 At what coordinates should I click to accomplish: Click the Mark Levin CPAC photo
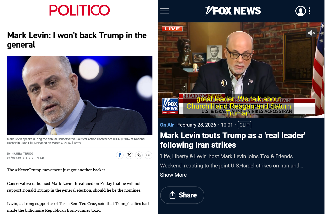coord(80,95)
